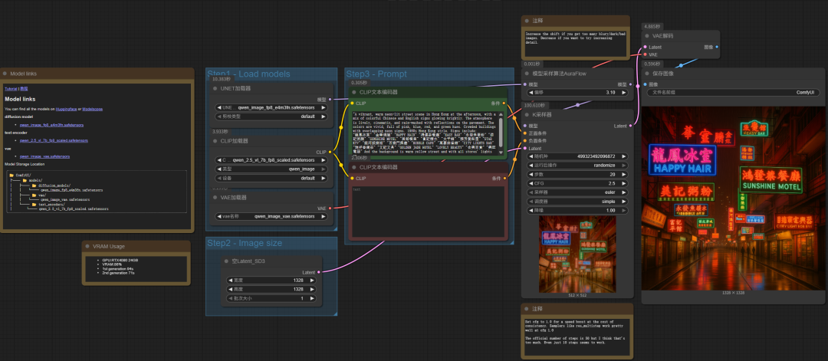Click the CLIP加载器 CLIP output socket
Image resolution: width=828 pixels, height=361 pixels.
pos(330,152)
